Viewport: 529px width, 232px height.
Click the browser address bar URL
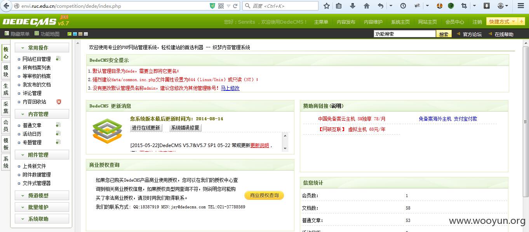click(71, 6)
